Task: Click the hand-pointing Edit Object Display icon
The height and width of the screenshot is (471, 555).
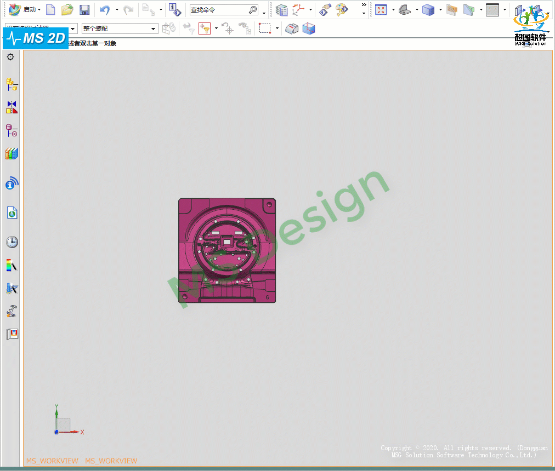Action: click(325, 9)
